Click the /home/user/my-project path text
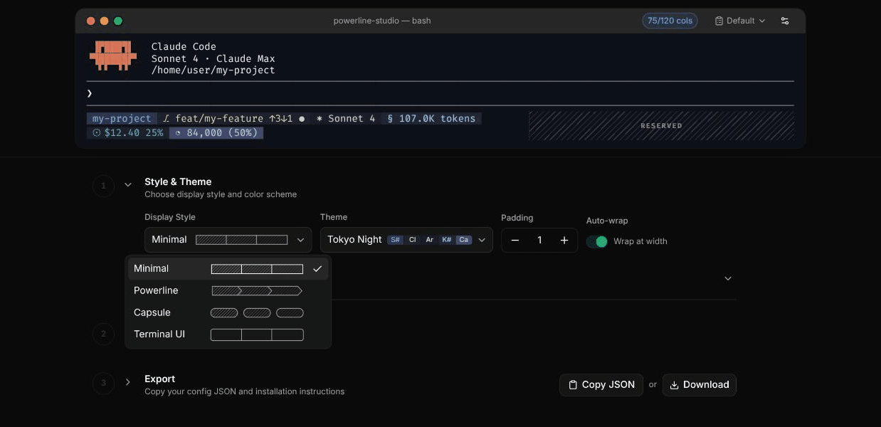Image resolution: width=881 pixels, height=427 pixels. coord(213,70)
